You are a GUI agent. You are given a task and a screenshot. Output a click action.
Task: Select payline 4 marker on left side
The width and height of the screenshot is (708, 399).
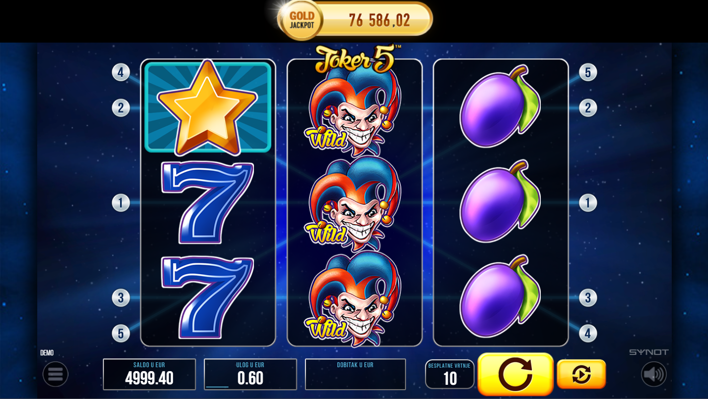tap(121, 72)
